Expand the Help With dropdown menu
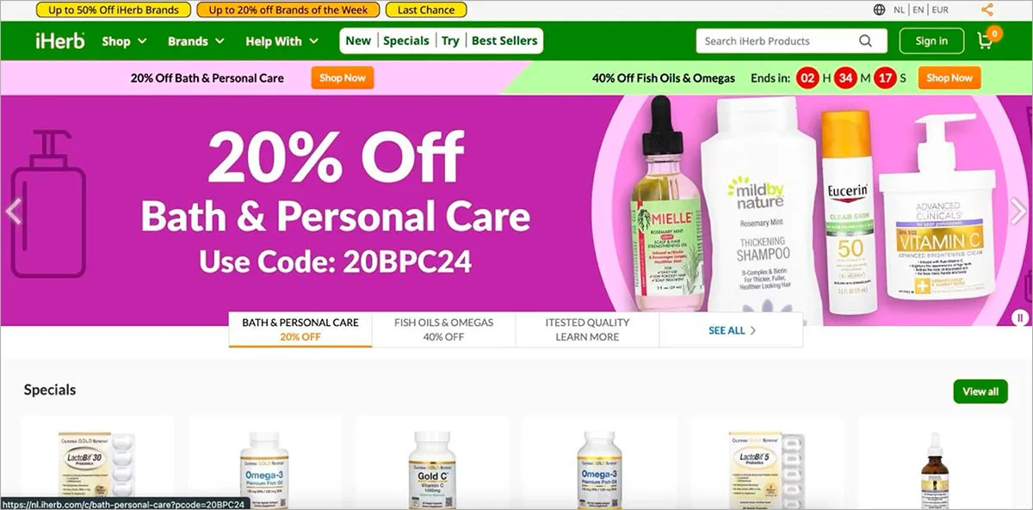This screenshot has width=1033, height=510. click(281, 40)
